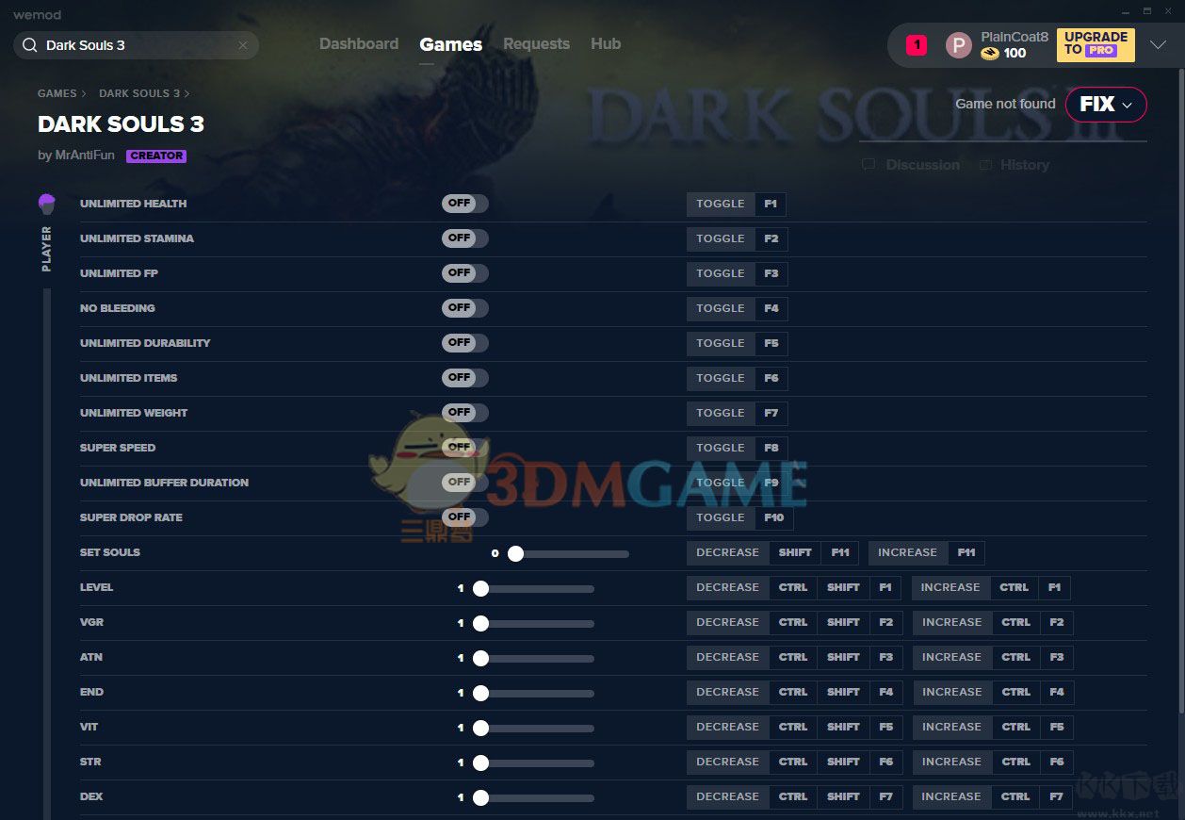Click the VGR slider handle

click(x=480, y=623)
